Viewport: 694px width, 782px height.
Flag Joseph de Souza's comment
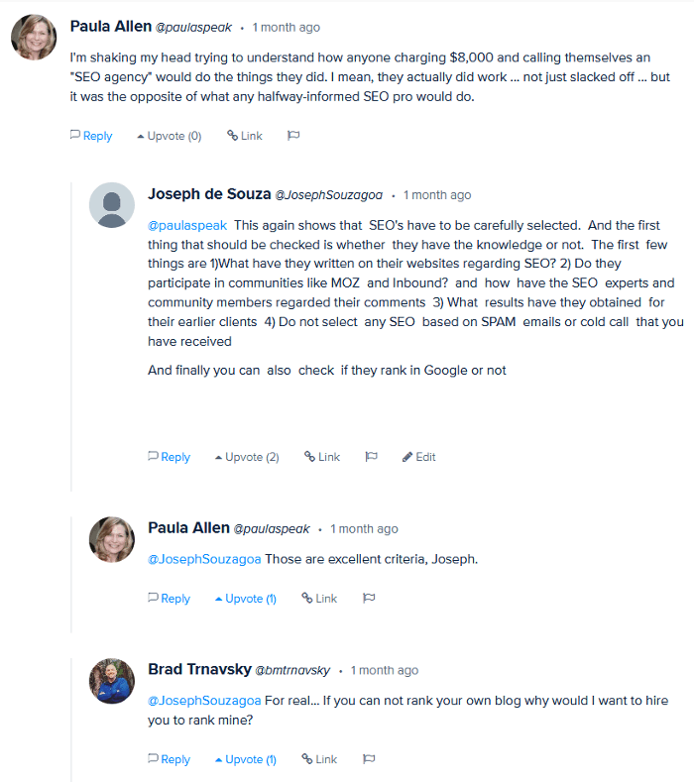[x=372, y=457]
